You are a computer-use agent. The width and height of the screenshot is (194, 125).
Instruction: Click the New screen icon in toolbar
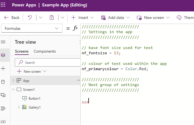pyautogui.click(x=139, y=18)
